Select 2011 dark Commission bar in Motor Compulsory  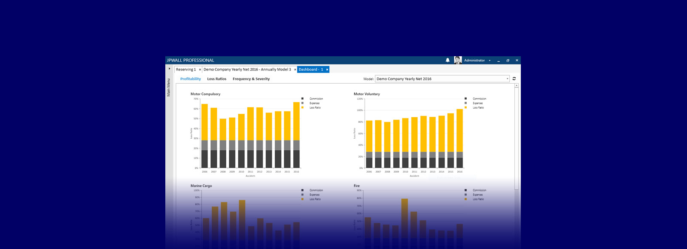coord(250,159)
